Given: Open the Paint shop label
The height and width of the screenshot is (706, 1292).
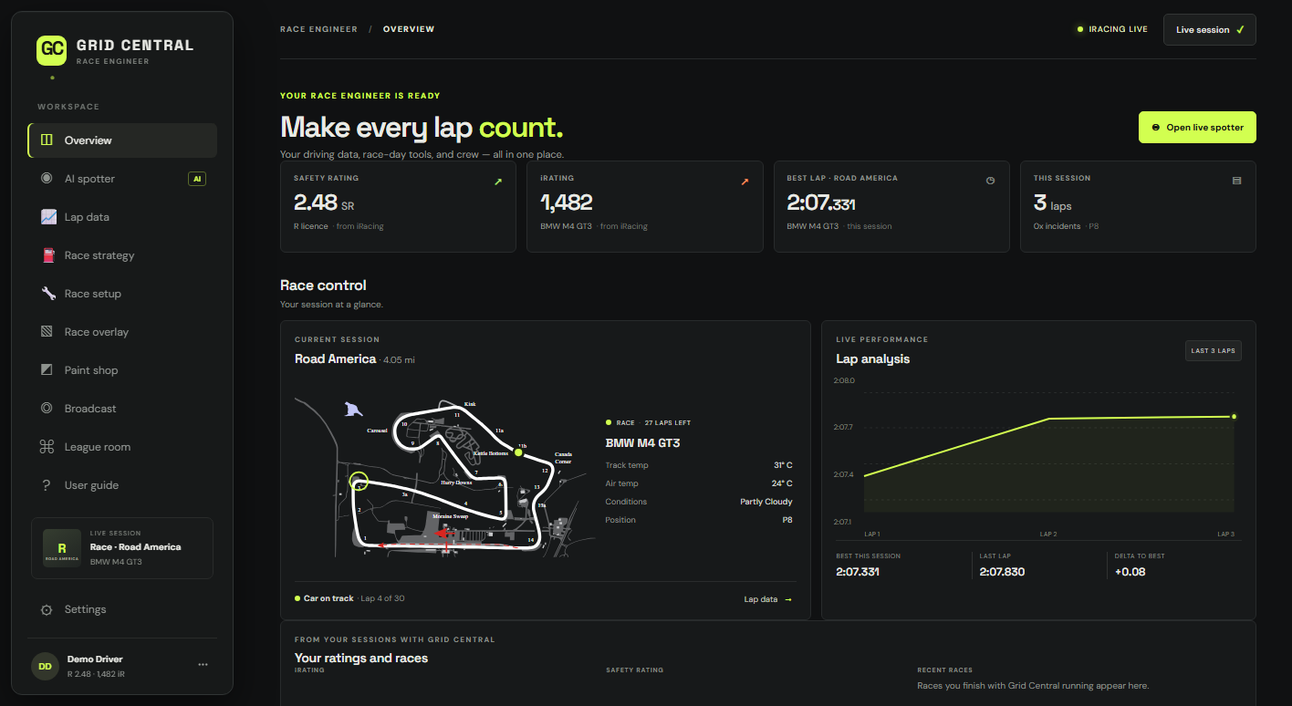Looking at the screenshot, I should tap(91, 370).
